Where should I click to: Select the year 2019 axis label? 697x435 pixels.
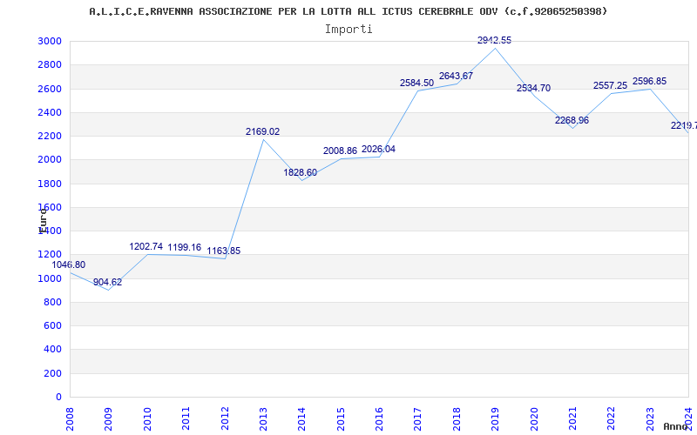point(495,419)
